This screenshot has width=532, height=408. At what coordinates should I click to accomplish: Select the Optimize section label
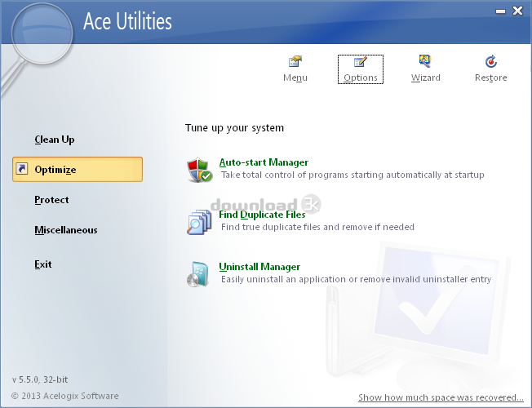[x=55, y=170]
